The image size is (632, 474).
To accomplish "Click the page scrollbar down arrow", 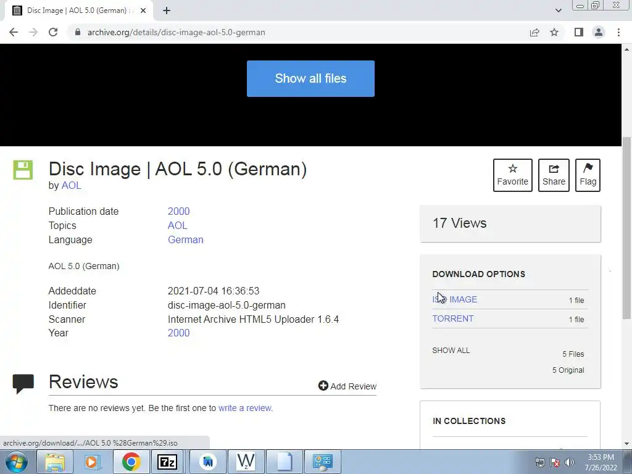I will point(627,444).
